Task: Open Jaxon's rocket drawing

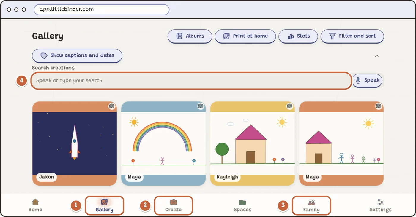Action: (x=75, y=143)
